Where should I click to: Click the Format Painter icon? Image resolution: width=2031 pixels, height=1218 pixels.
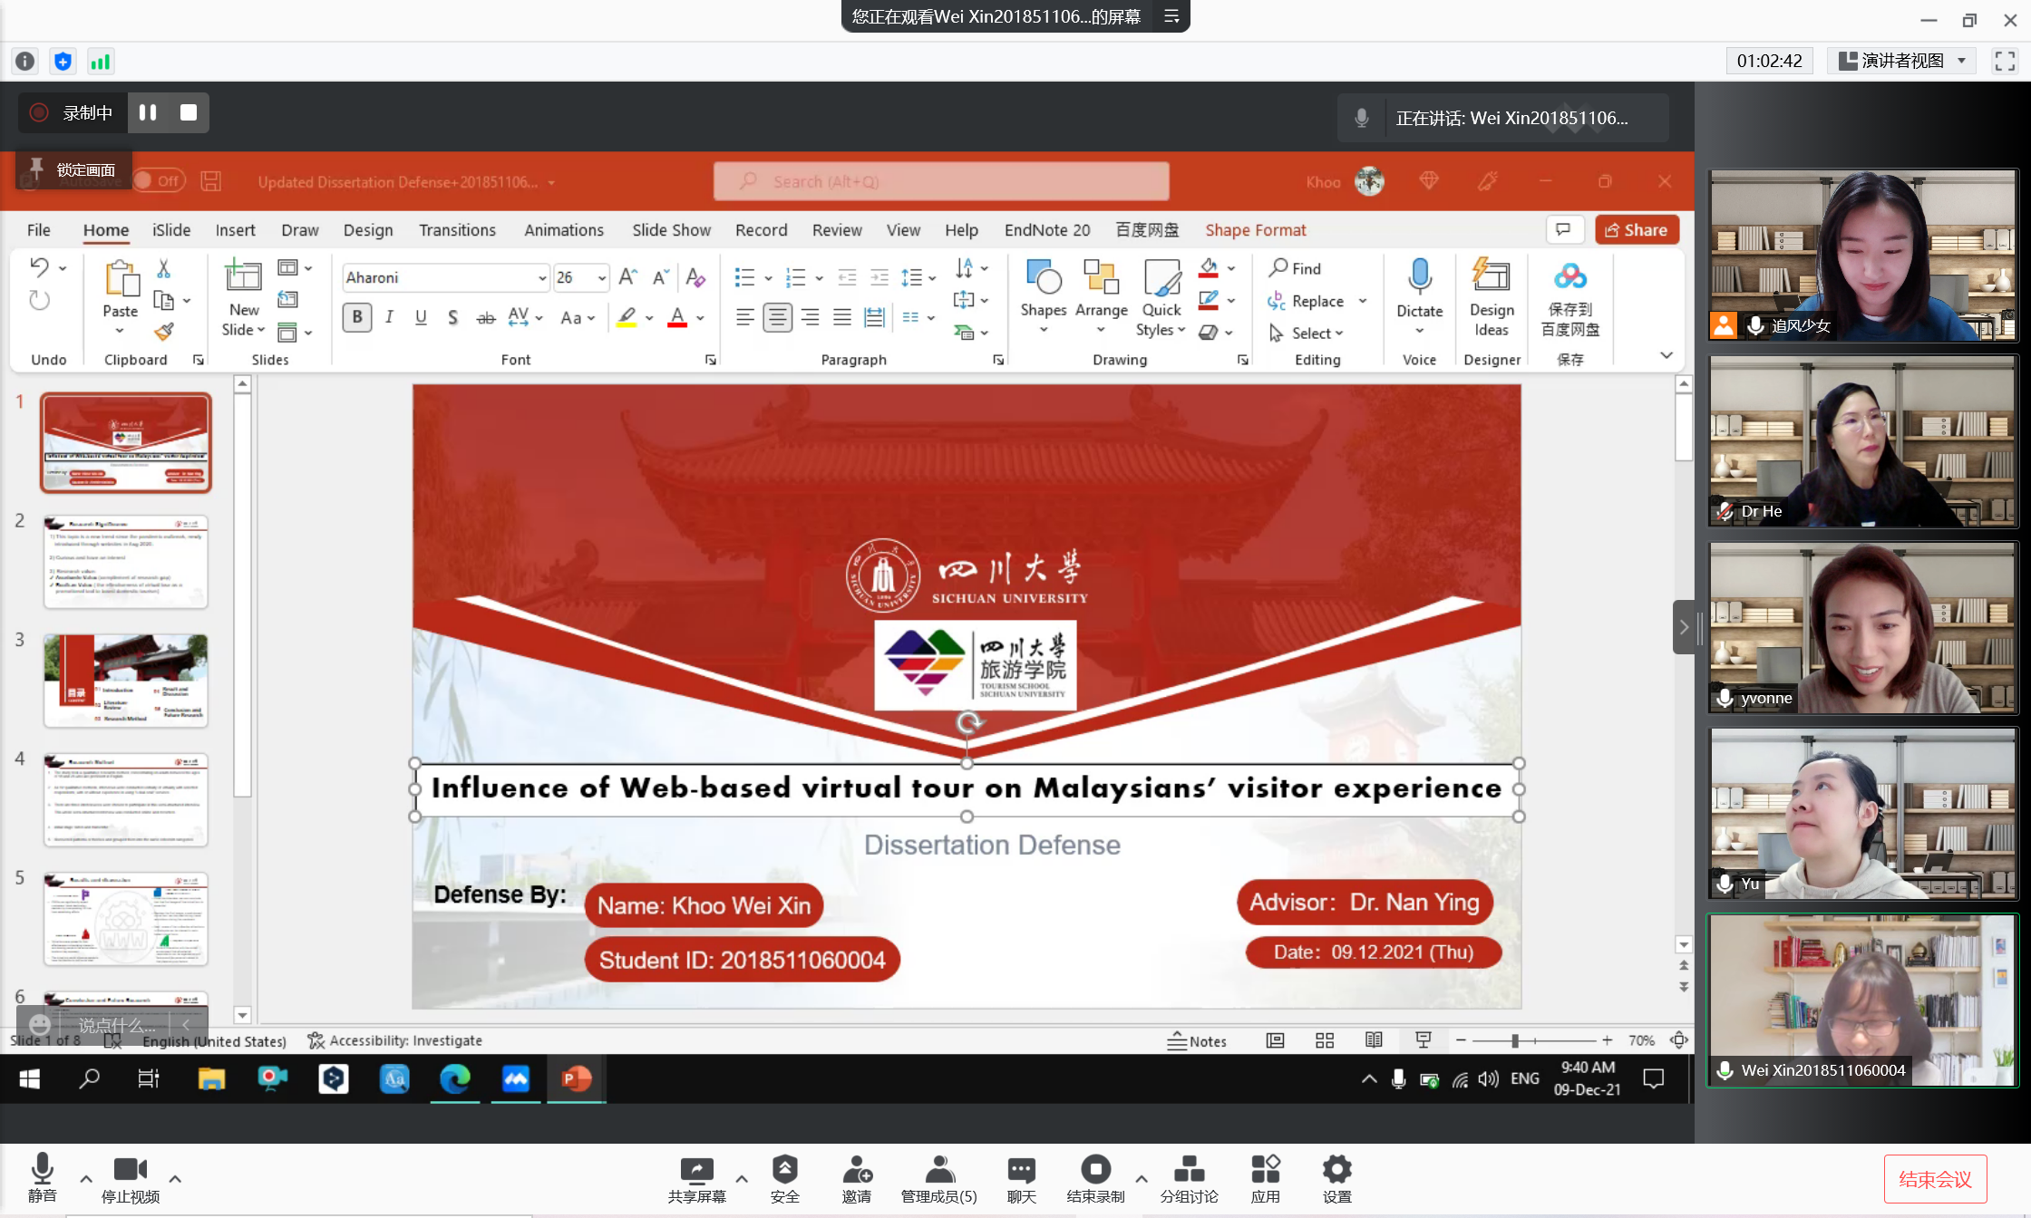[164, 332]
